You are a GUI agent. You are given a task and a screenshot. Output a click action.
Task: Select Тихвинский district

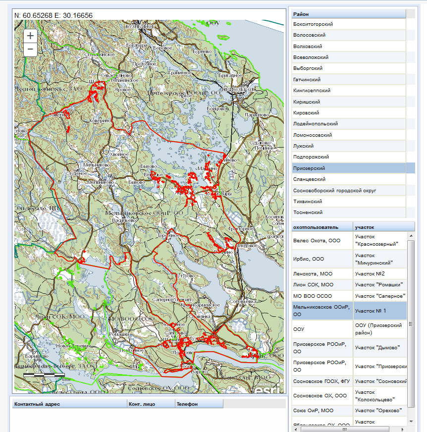click(349, 202)
